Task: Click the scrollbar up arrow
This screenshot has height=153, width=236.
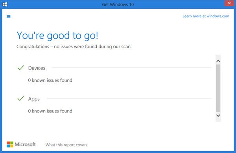Action: pos(218,61)
